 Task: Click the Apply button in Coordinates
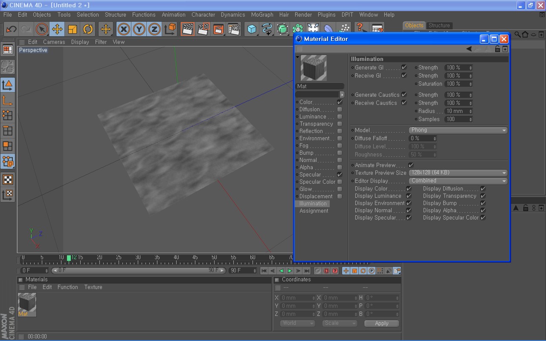click(381, 324)
